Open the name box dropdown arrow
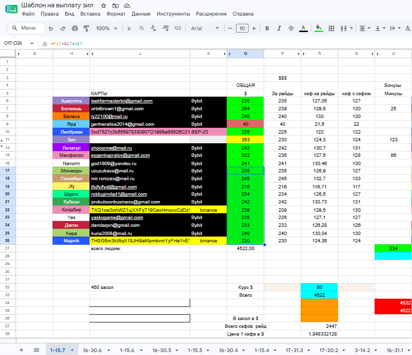Viewport: 412px width, 355px height. 32,43
